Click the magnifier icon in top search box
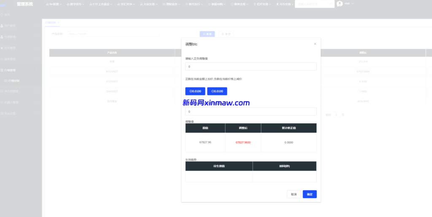Image resolution: width=432 pixels, height=217 pixels. (x=331, y=4)
